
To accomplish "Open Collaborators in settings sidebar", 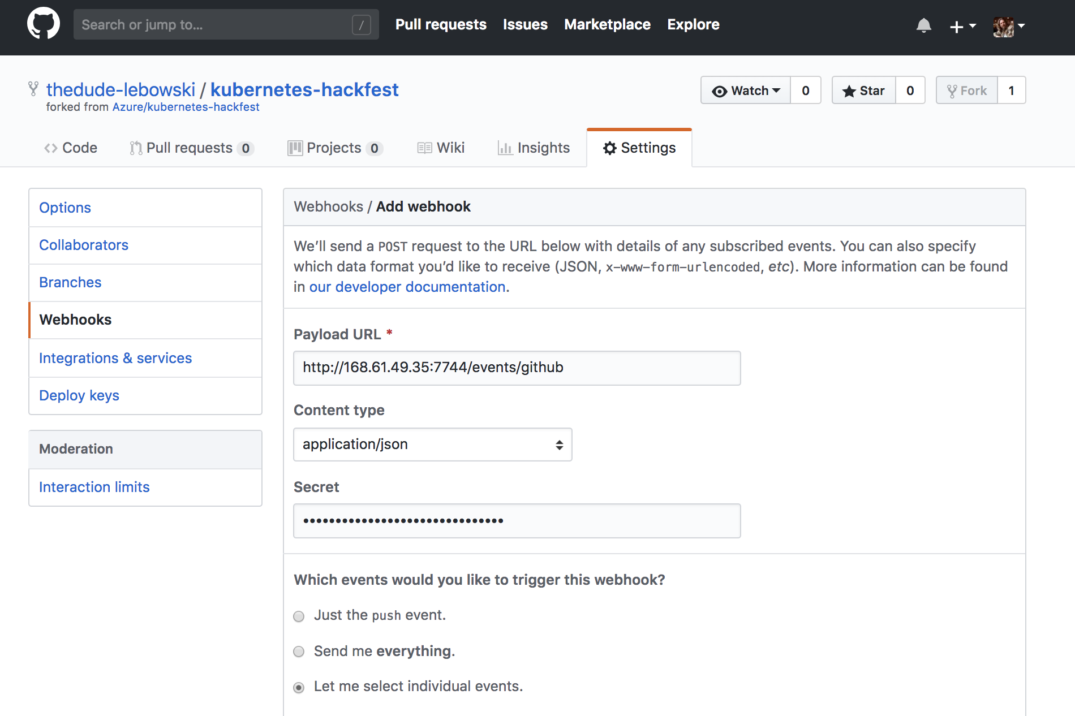I will pyautogui.click(x=145, y=245).
